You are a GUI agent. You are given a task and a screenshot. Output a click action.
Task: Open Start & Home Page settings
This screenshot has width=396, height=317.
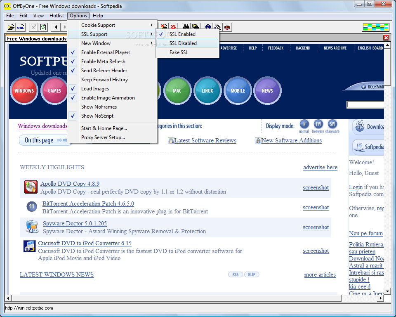[x=112, y=128]
